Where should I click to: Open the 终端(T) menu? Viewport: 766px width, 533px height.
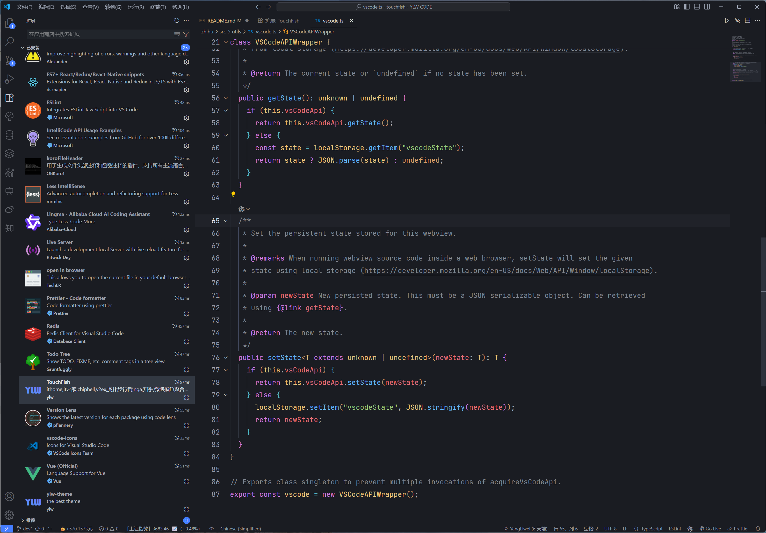[158, 7]
